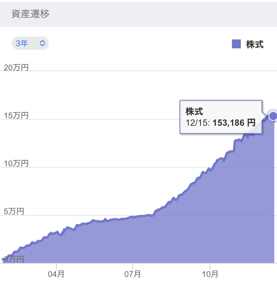
Task: Click the 株式 title inside the tooltip
Action: 194,111
